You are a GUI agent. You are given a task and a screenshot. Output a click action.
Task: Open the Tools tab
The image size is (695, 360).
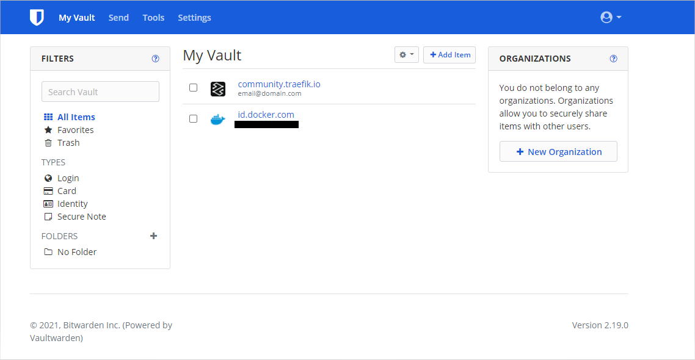tap(153, 18)
